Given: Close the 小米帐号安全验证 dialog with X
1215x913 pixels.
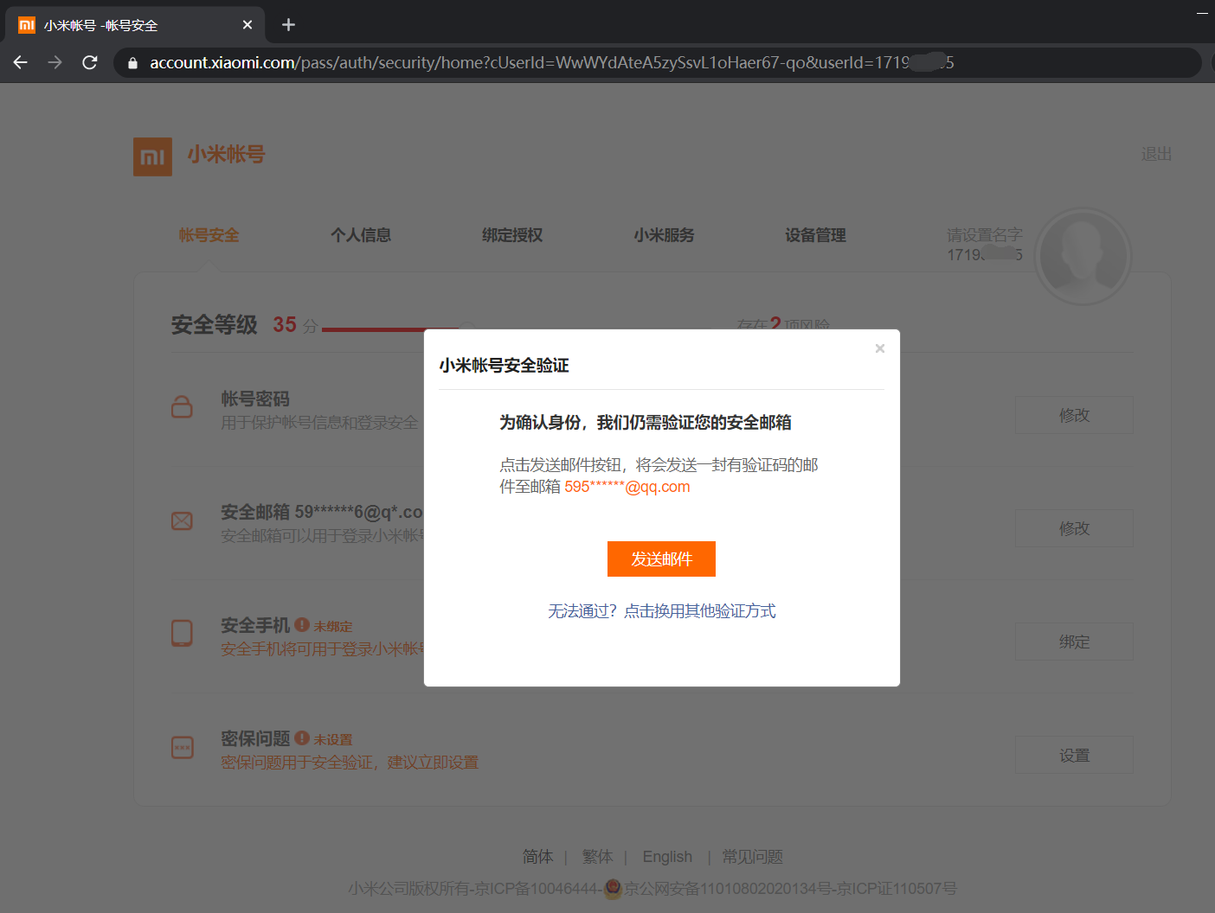Looking at the screenshot, I should coord(880,348).
